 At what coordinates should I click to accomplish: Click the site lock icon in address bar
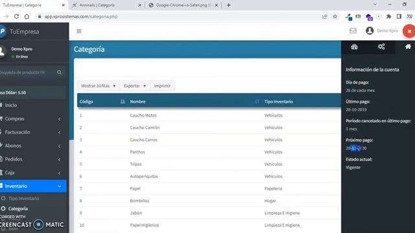click(40, 16)
